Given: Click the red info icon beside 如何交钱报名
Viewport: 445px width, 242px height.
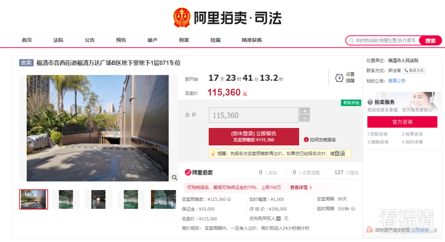Looking at the screenshot, I should [x=306, y=140].
